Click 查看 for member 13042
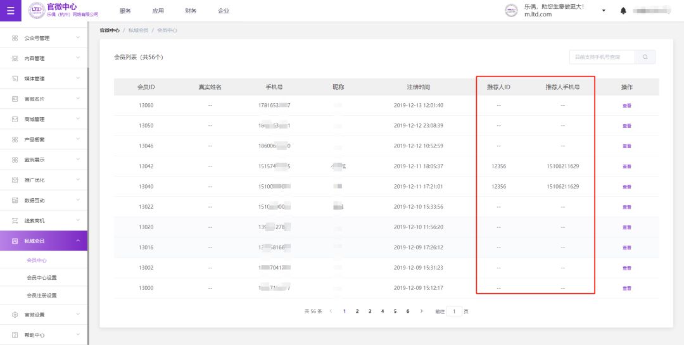 626,166
